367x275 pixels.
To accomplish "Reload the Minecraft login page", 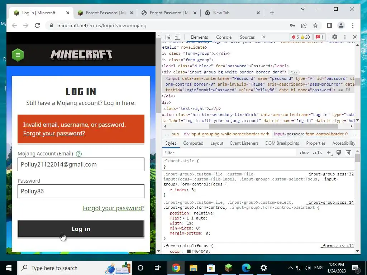I will (x=37, y=25).
